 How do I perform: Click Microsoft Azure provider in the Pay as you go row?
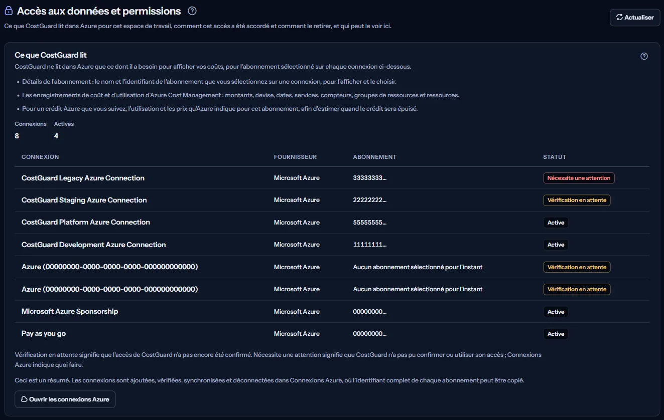(297, 334)
